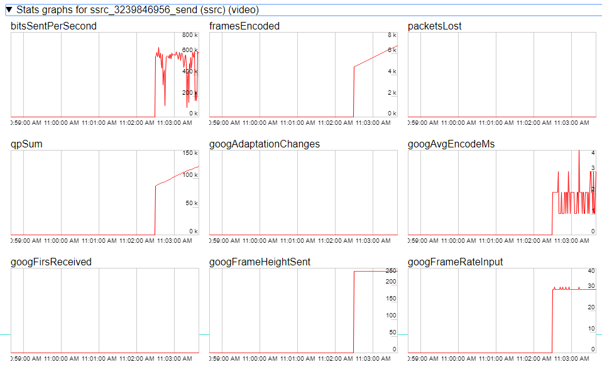The height and width of the screenshot is (372, 602).
Task: Collapse the Stats graphs for ssrc_3239846956_send section
Action: [9, 10]
